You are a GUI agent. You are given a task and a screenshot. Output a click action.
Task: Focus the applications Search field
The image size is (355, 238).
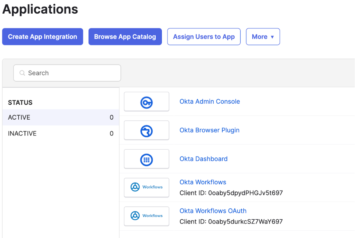point(67,73)
